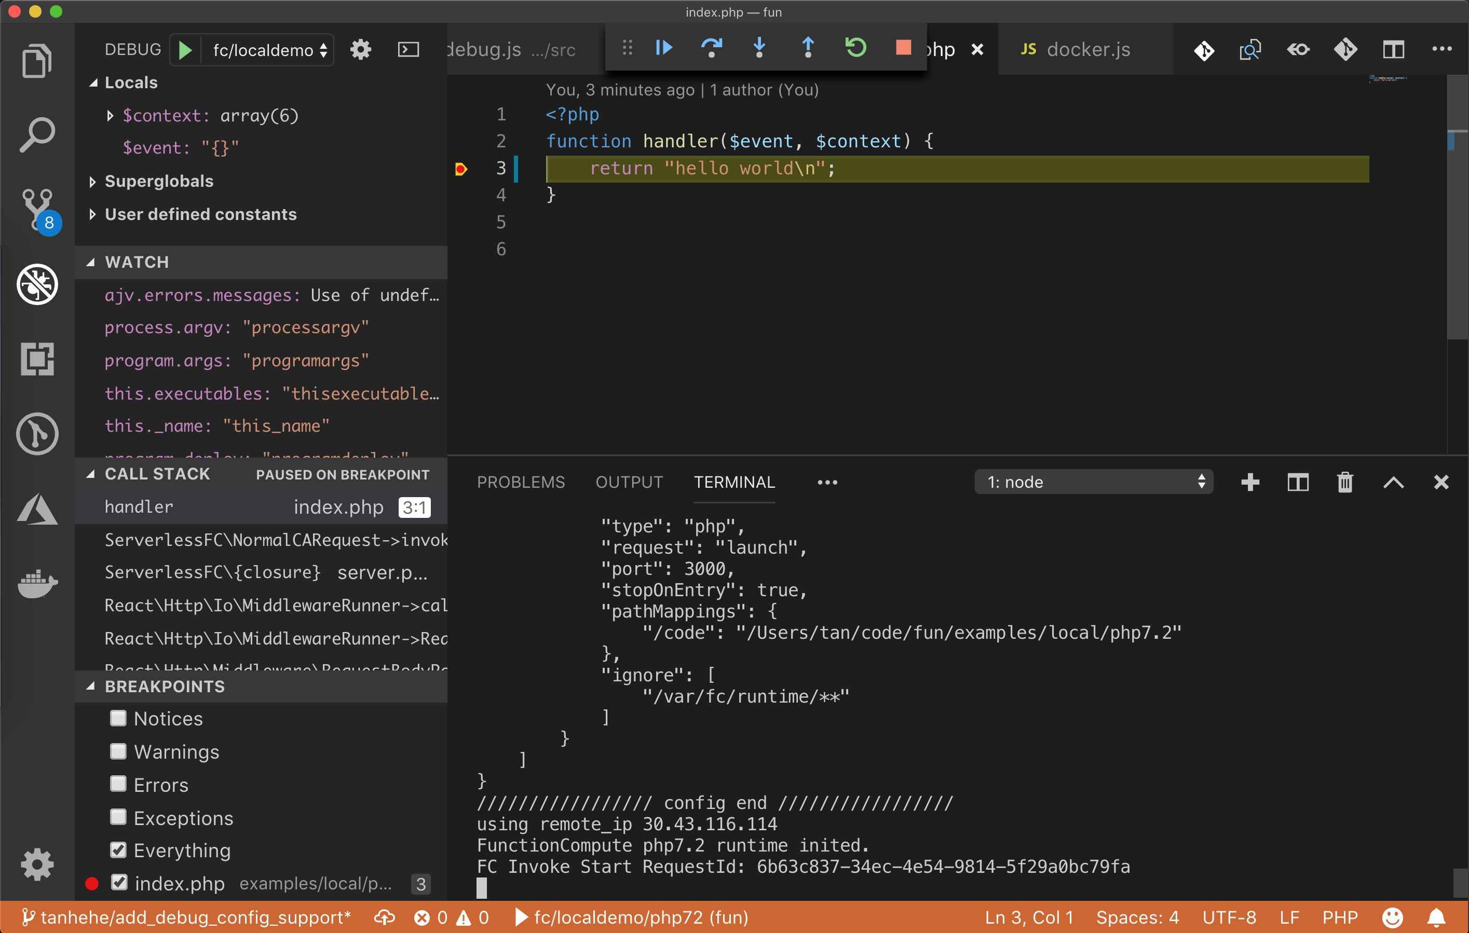Open the Docker sidebar view
1469x933 pixels.
(x=37, y=584)
